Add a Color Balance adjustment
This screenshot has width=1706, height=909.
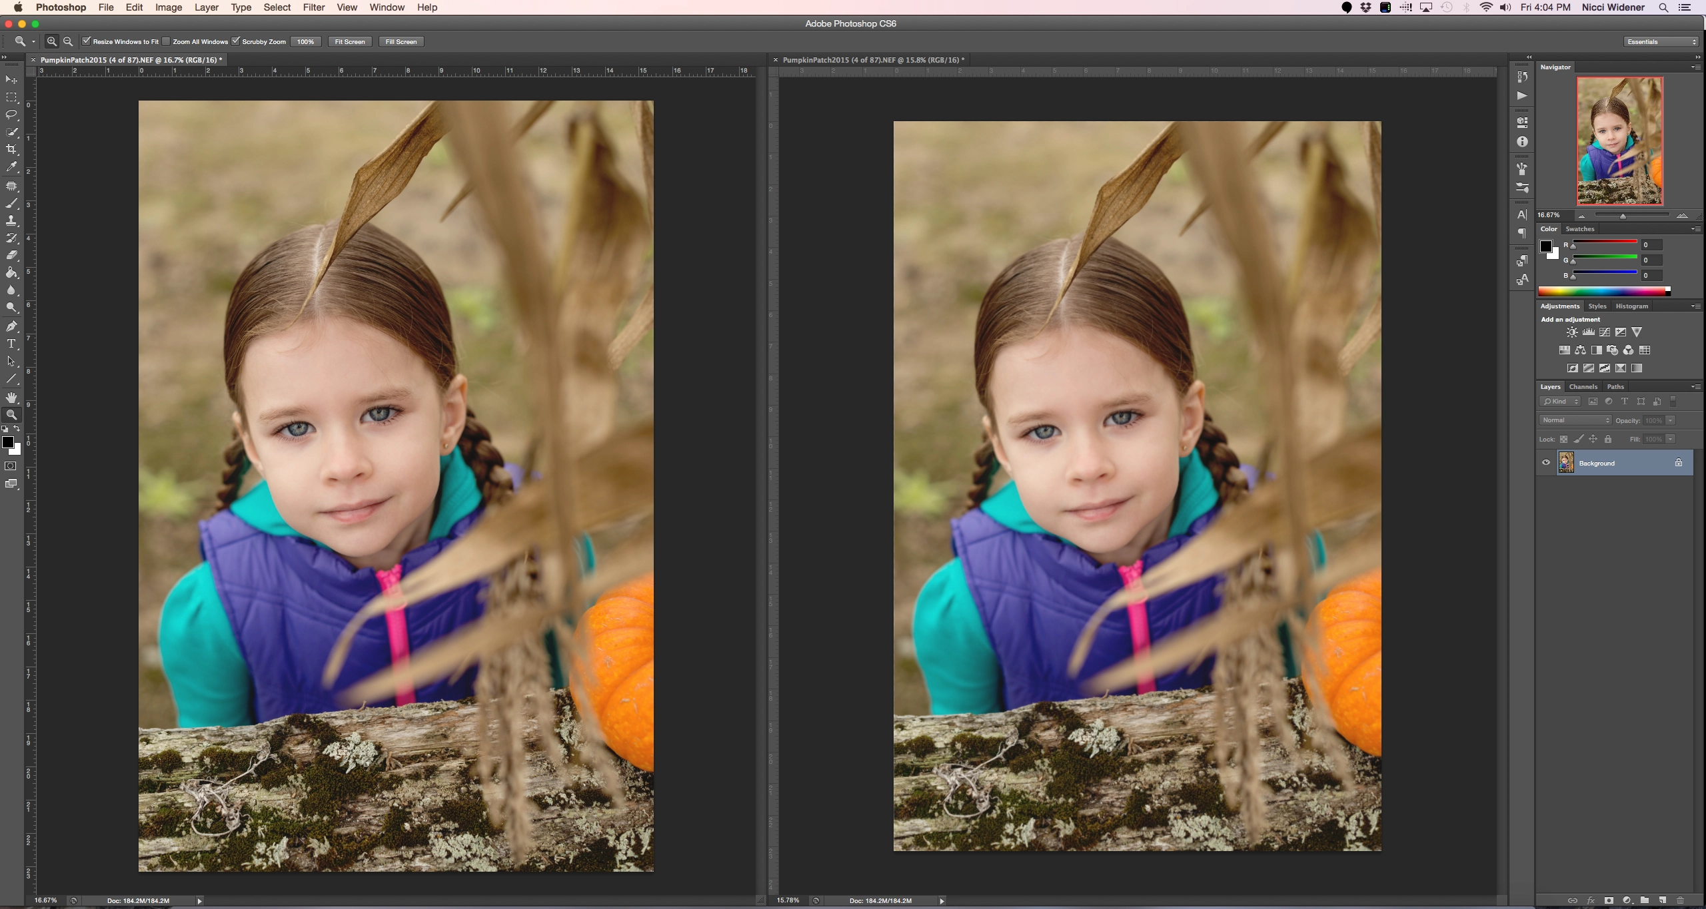[1580, 350]
